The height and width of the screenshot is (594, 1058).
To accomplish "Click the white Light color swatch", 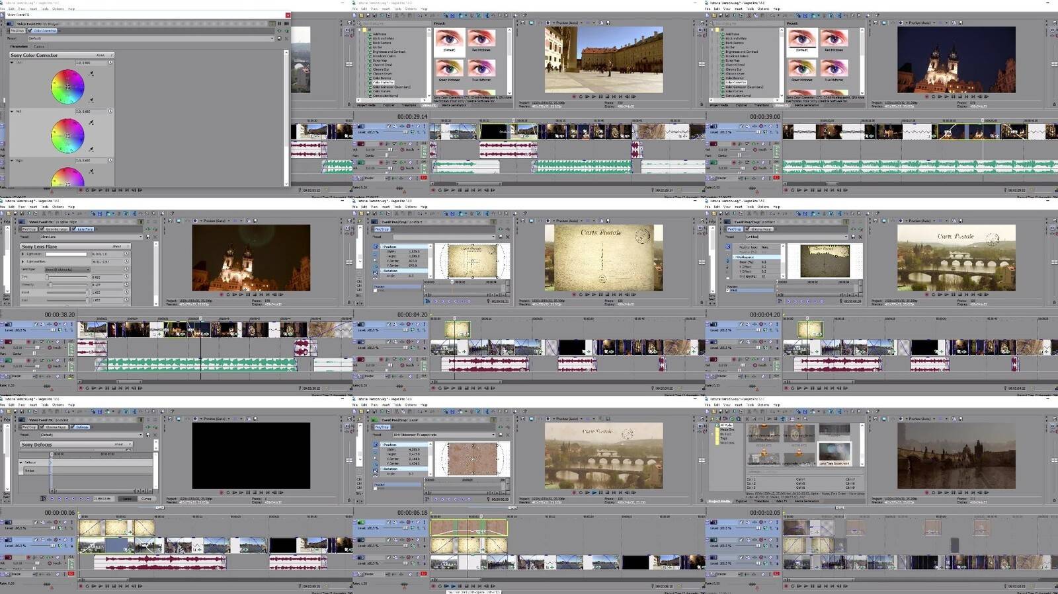I will [66, 254].
